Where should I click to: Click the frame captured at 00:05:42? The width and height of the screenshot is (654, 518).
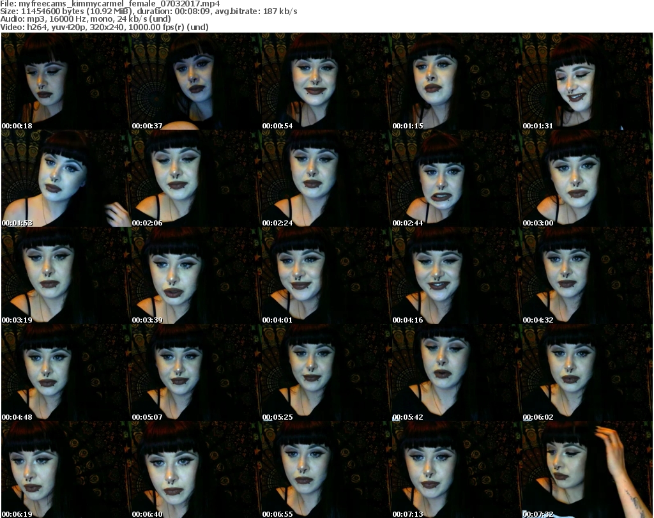[457, 372]
